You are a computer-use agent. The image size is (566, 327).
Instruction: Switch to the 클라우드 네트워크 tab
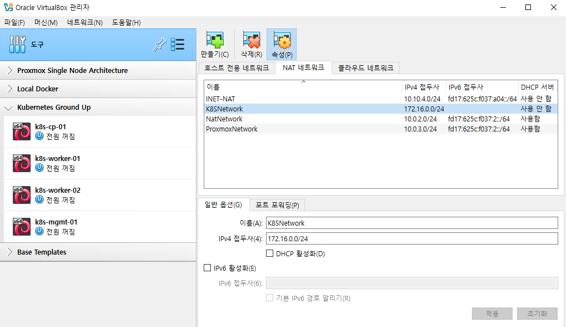click(366, 68)
